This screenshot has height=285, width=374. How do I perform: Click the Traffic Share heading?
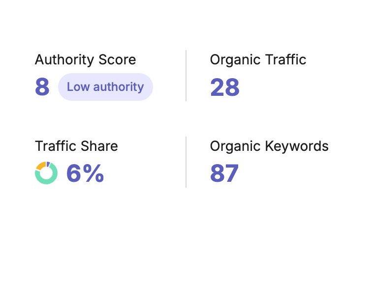coord(76,146)
